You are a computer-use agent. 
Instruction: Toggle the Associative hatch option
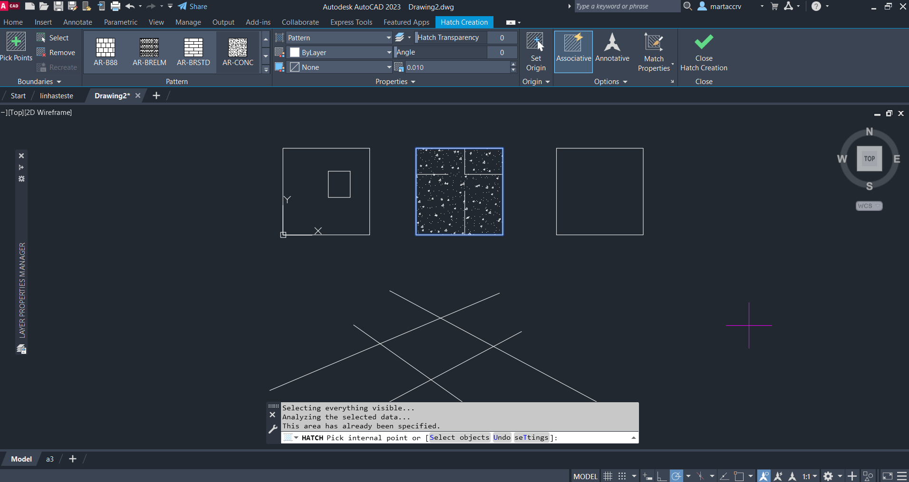(x=573, y=52)
